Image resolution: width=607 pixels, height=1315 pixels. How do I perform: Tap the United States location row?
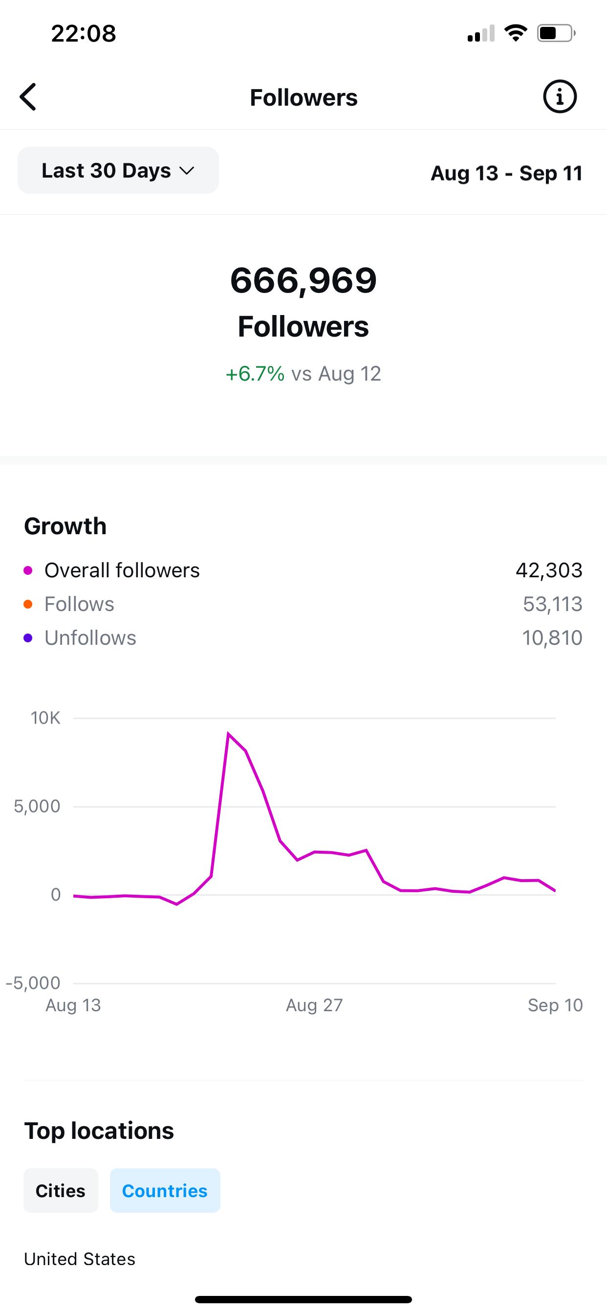click(80, 1259)
